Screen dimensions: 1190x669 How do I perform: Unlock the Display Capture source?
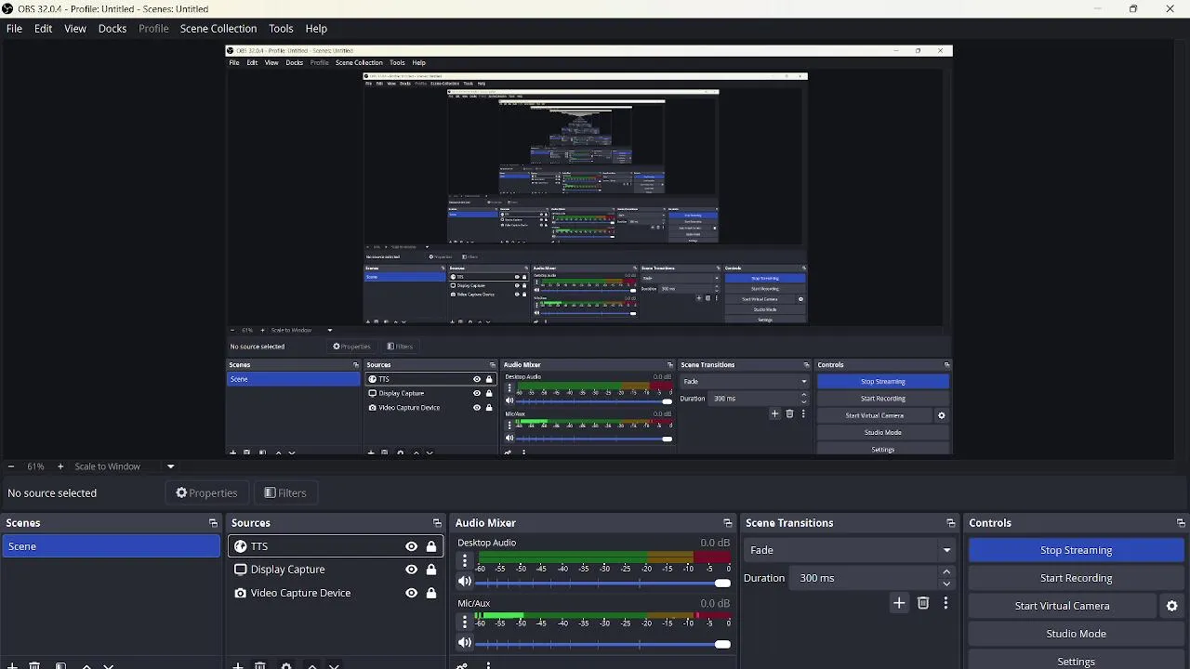(x=431, y=570)
